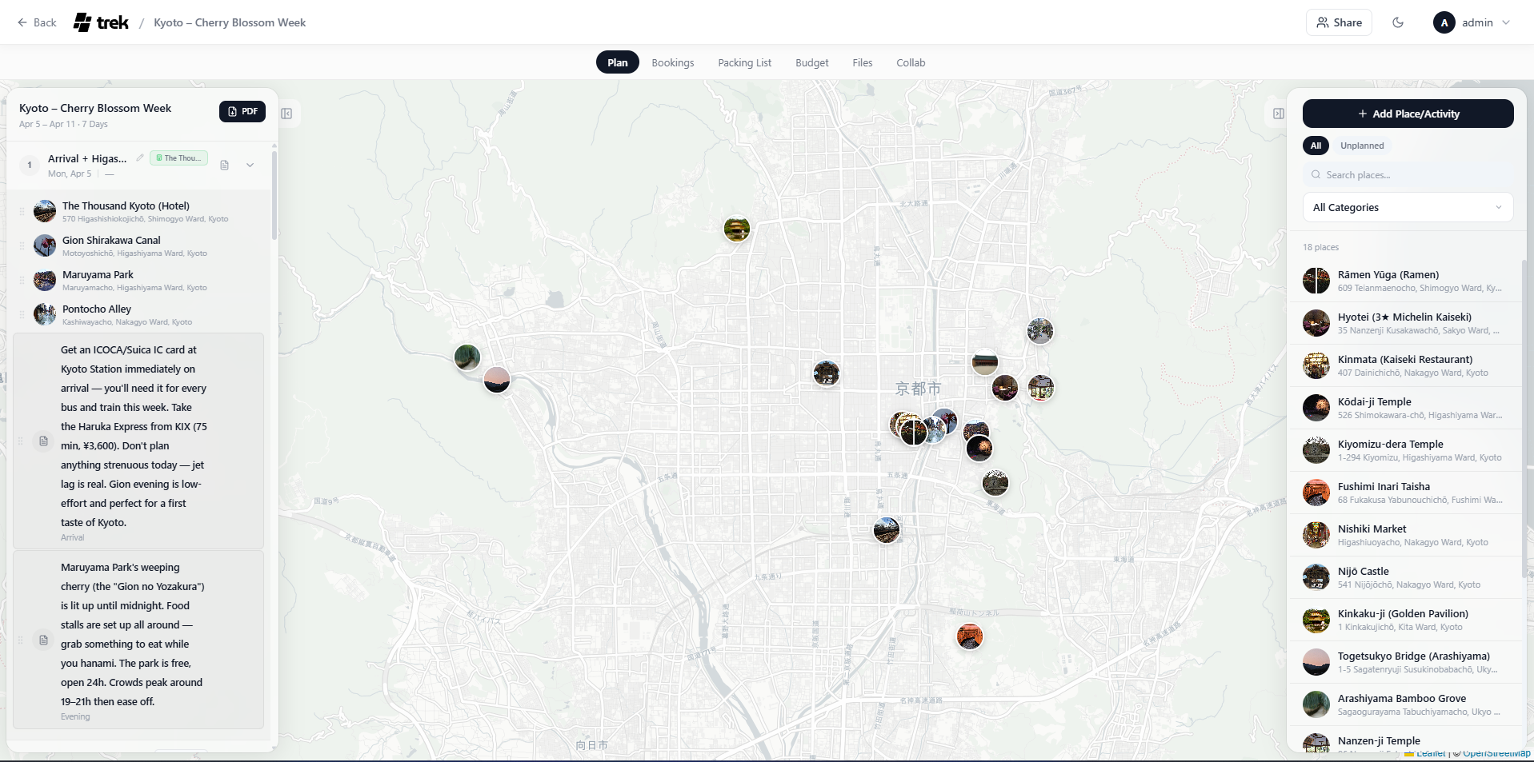Screen dimensions: 1534x762
Task: Open the admin account menu
Action: click(1472, 22)
